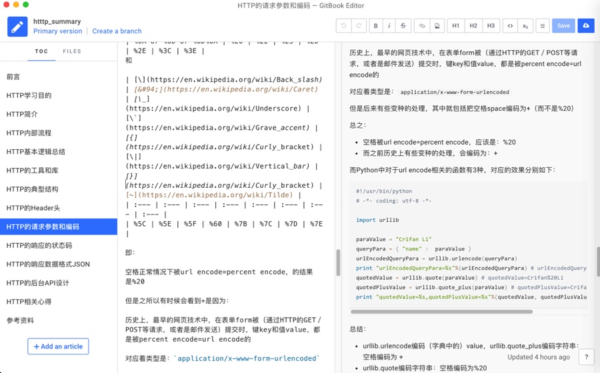Screen dimensions: 600x373
Task: Click the '总结:' heading in preview
Action: 358,329
